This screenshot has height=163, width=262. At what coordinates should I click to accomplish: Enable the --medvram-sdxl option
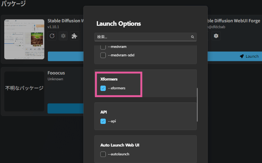(103, 55)
